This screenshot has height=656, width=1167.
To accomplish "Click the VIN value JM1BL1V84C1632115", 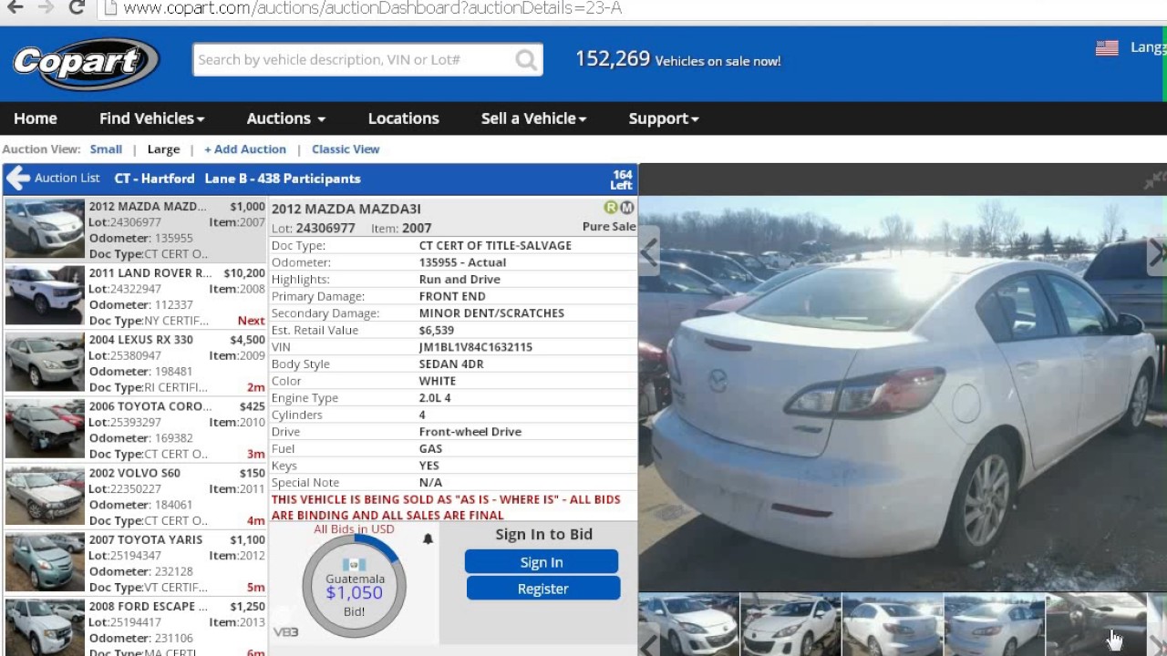I will click(475, 347).
